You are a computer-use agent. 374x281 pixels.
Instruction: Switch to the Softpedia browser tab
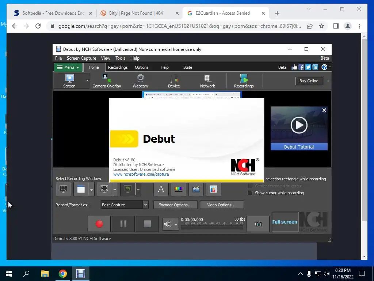coord(53,13)
